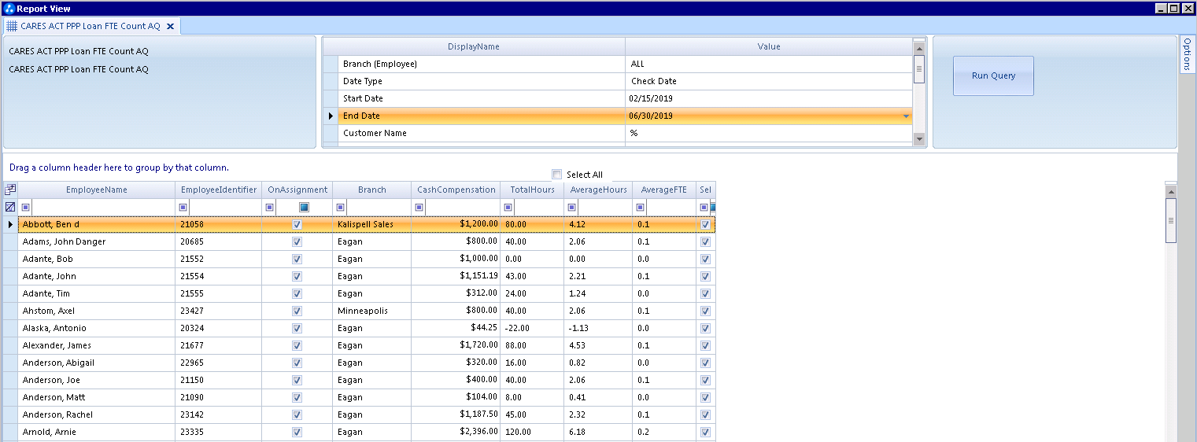Open TotalHours filter operator icon
1197x442 pixels.
(508, 208)
